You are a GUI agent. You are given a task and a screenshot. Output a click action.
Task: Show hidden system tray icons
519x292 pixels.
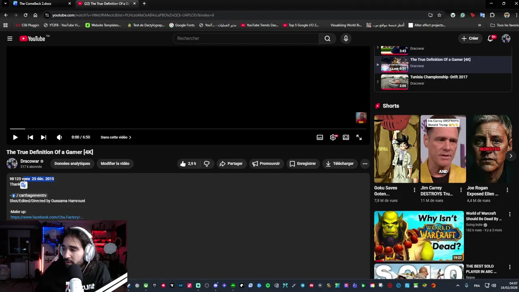pos(458,286)
